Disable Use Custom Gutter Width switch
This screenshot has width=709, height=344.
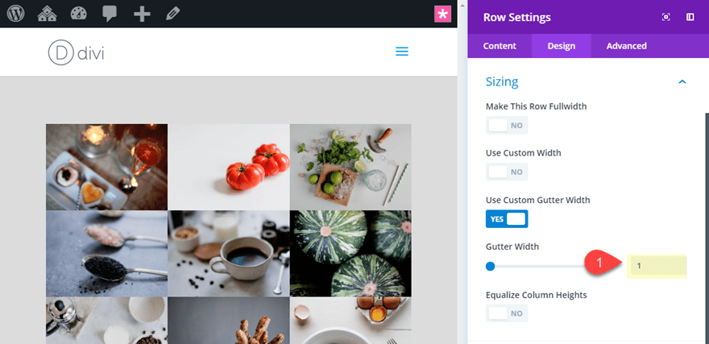507,219
